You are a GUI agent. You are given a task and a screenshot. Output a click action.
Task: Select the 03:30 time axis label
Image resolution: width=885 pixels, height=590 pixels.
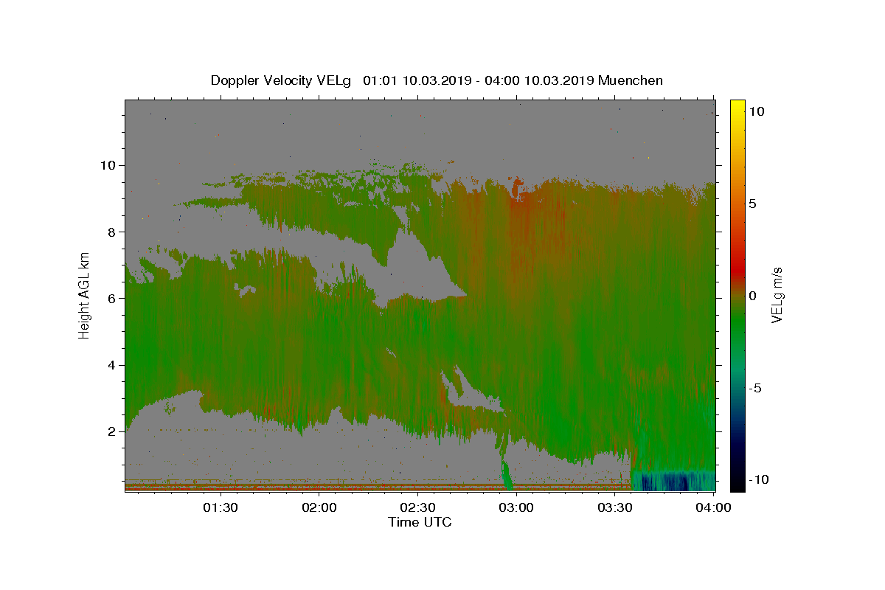[616, 507]
